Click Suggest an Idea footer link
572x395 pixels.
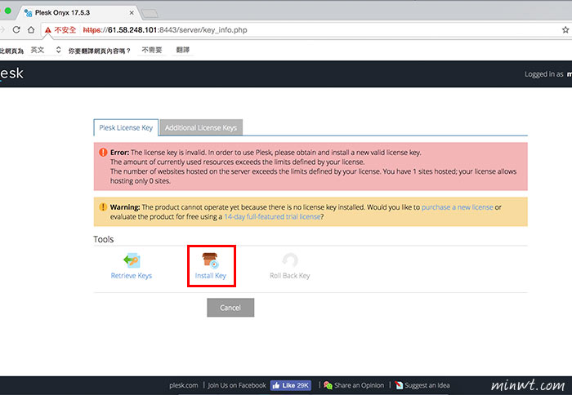pos(422,385)
